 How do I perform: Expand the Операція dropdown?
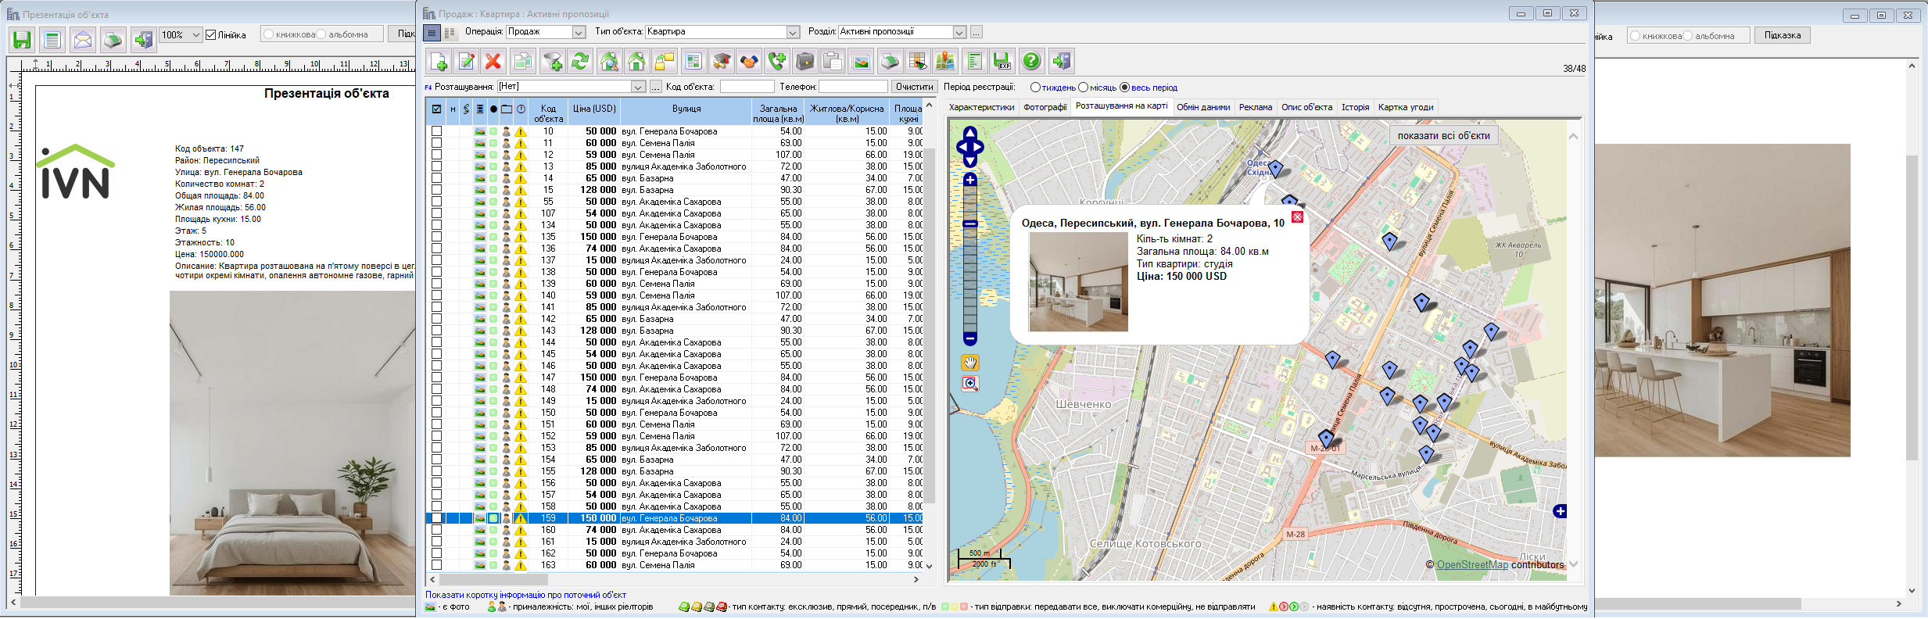pyautogui.click(x=579, y=32)
